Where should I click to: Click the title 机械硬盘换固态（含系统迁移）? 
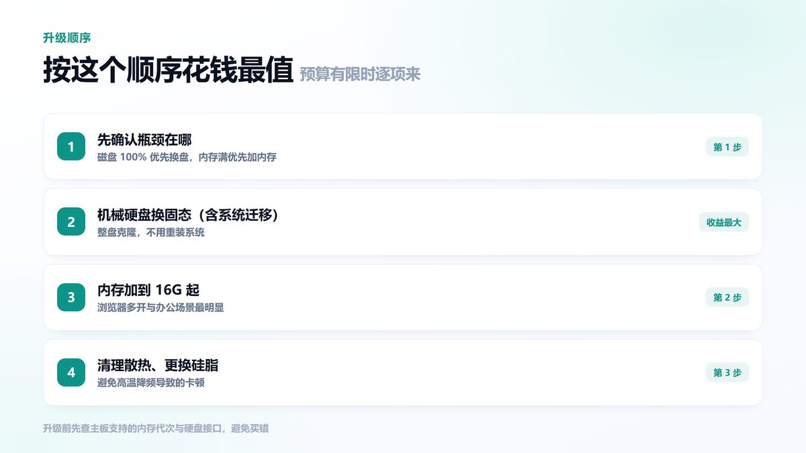(x=188, y=215)
